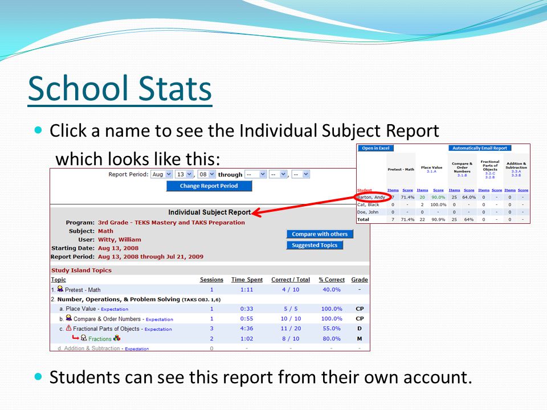Sort by Score under Pretest - Math

tap(407, 190)
